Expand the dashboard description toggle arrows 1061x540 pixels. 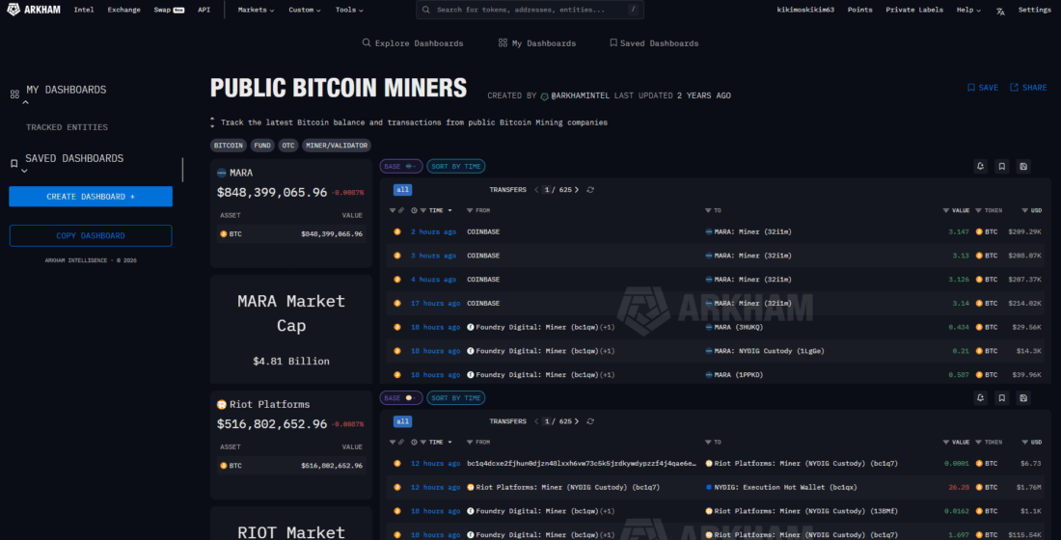pyautogui.click(x=212, y=122)
